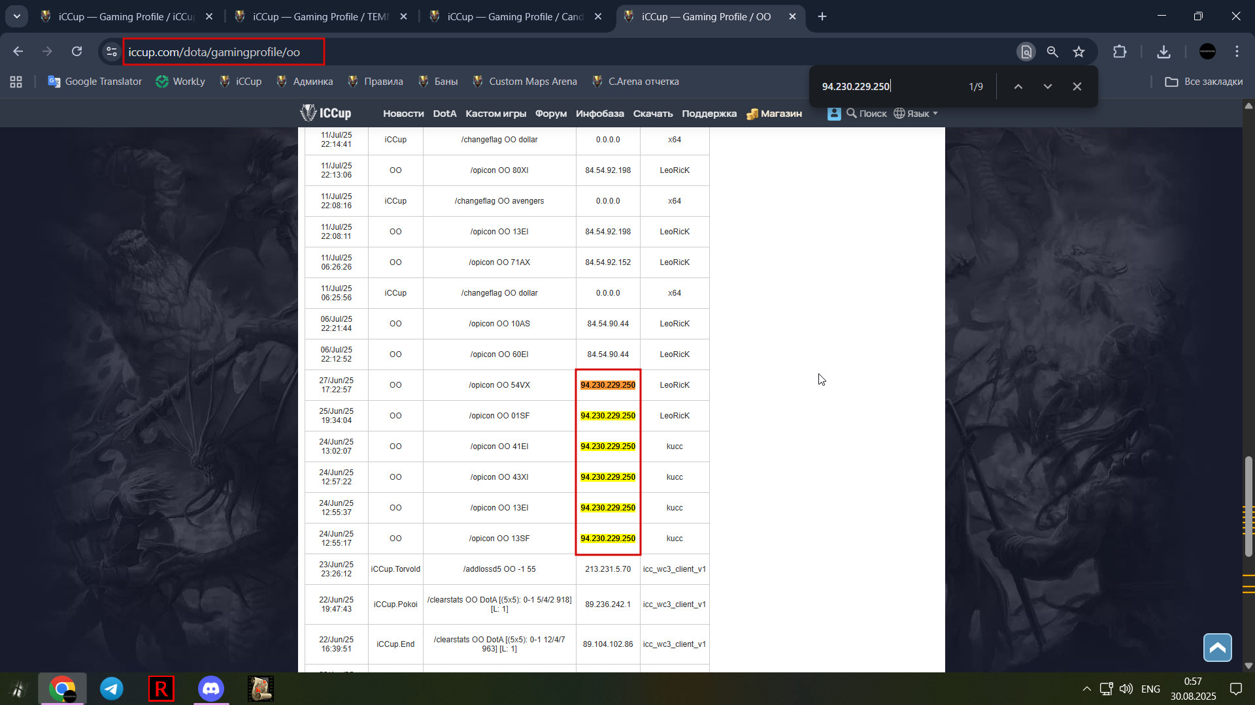Open the notifications icon in system tray
Image resolution: width=1255 pixels, height=705 pixels.
[1235, 689]
